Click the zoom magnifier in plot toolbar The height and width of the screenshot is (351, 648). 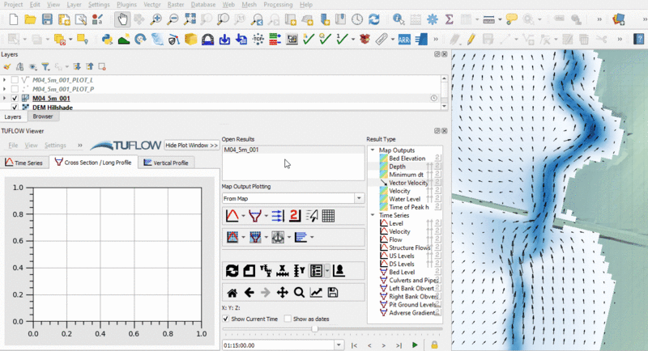click(x=299, y=293)
